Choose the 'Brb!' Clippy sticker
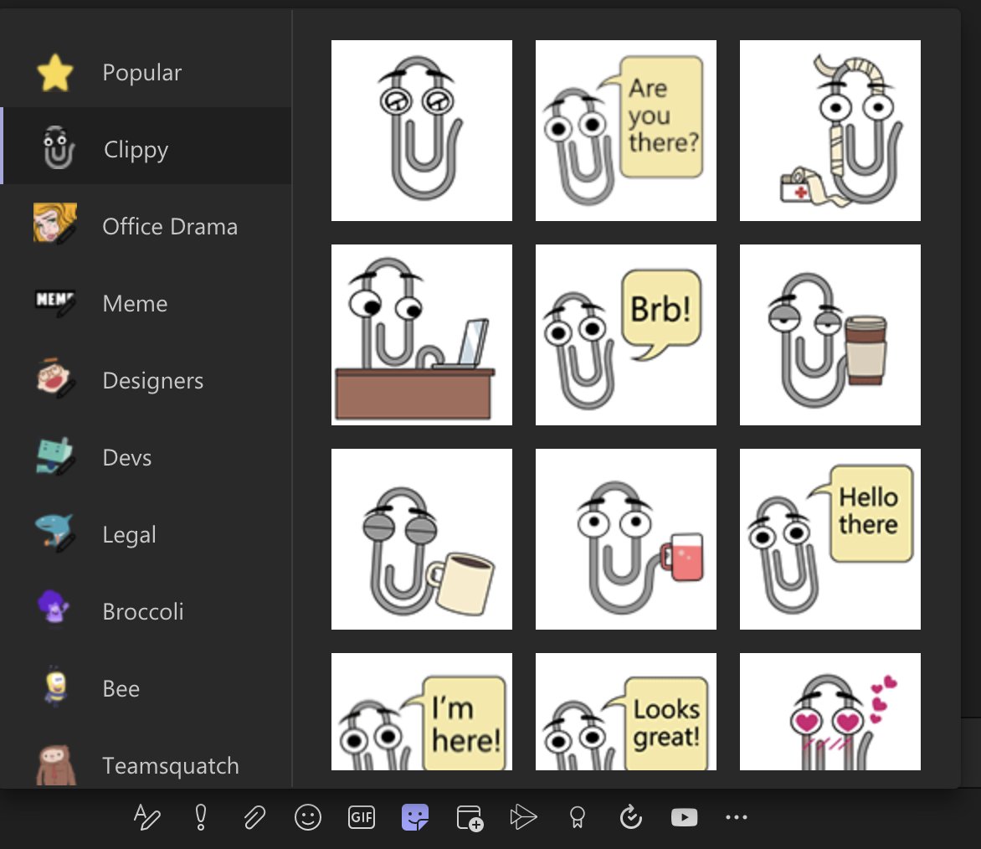Viewport: 981px width, 849px height. click(625, 335)
